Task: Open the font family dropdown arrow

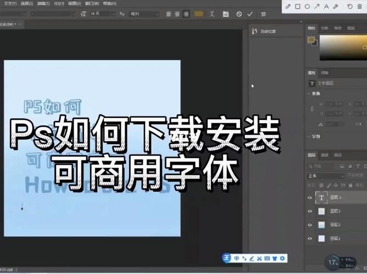Action: (x=24, y=14)
